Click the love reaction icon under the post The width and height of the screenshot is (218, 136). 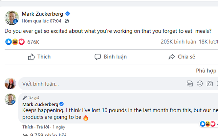21,42
